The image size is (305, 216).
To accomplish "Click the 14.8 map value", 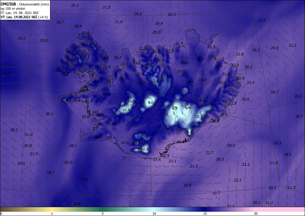I will coord(97,137).
